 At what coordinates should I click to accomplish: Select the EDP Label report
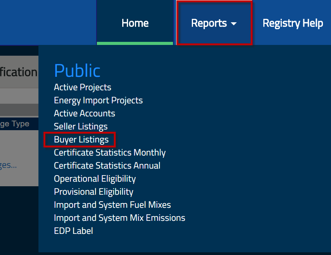(73, 231)
